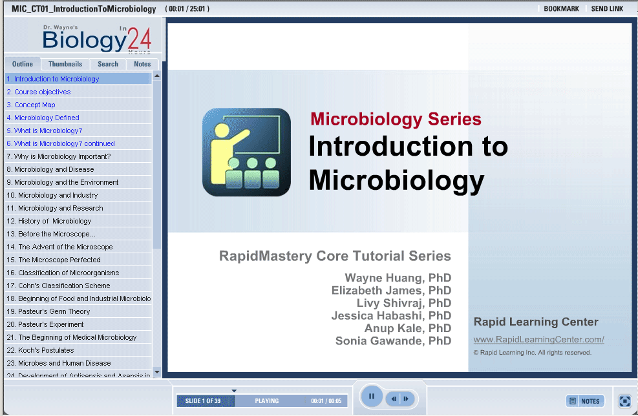Viewport: 638px width, 416px height.
Task: Click the classroom teacher icon on slide
Action: click(x=246, y=152)
